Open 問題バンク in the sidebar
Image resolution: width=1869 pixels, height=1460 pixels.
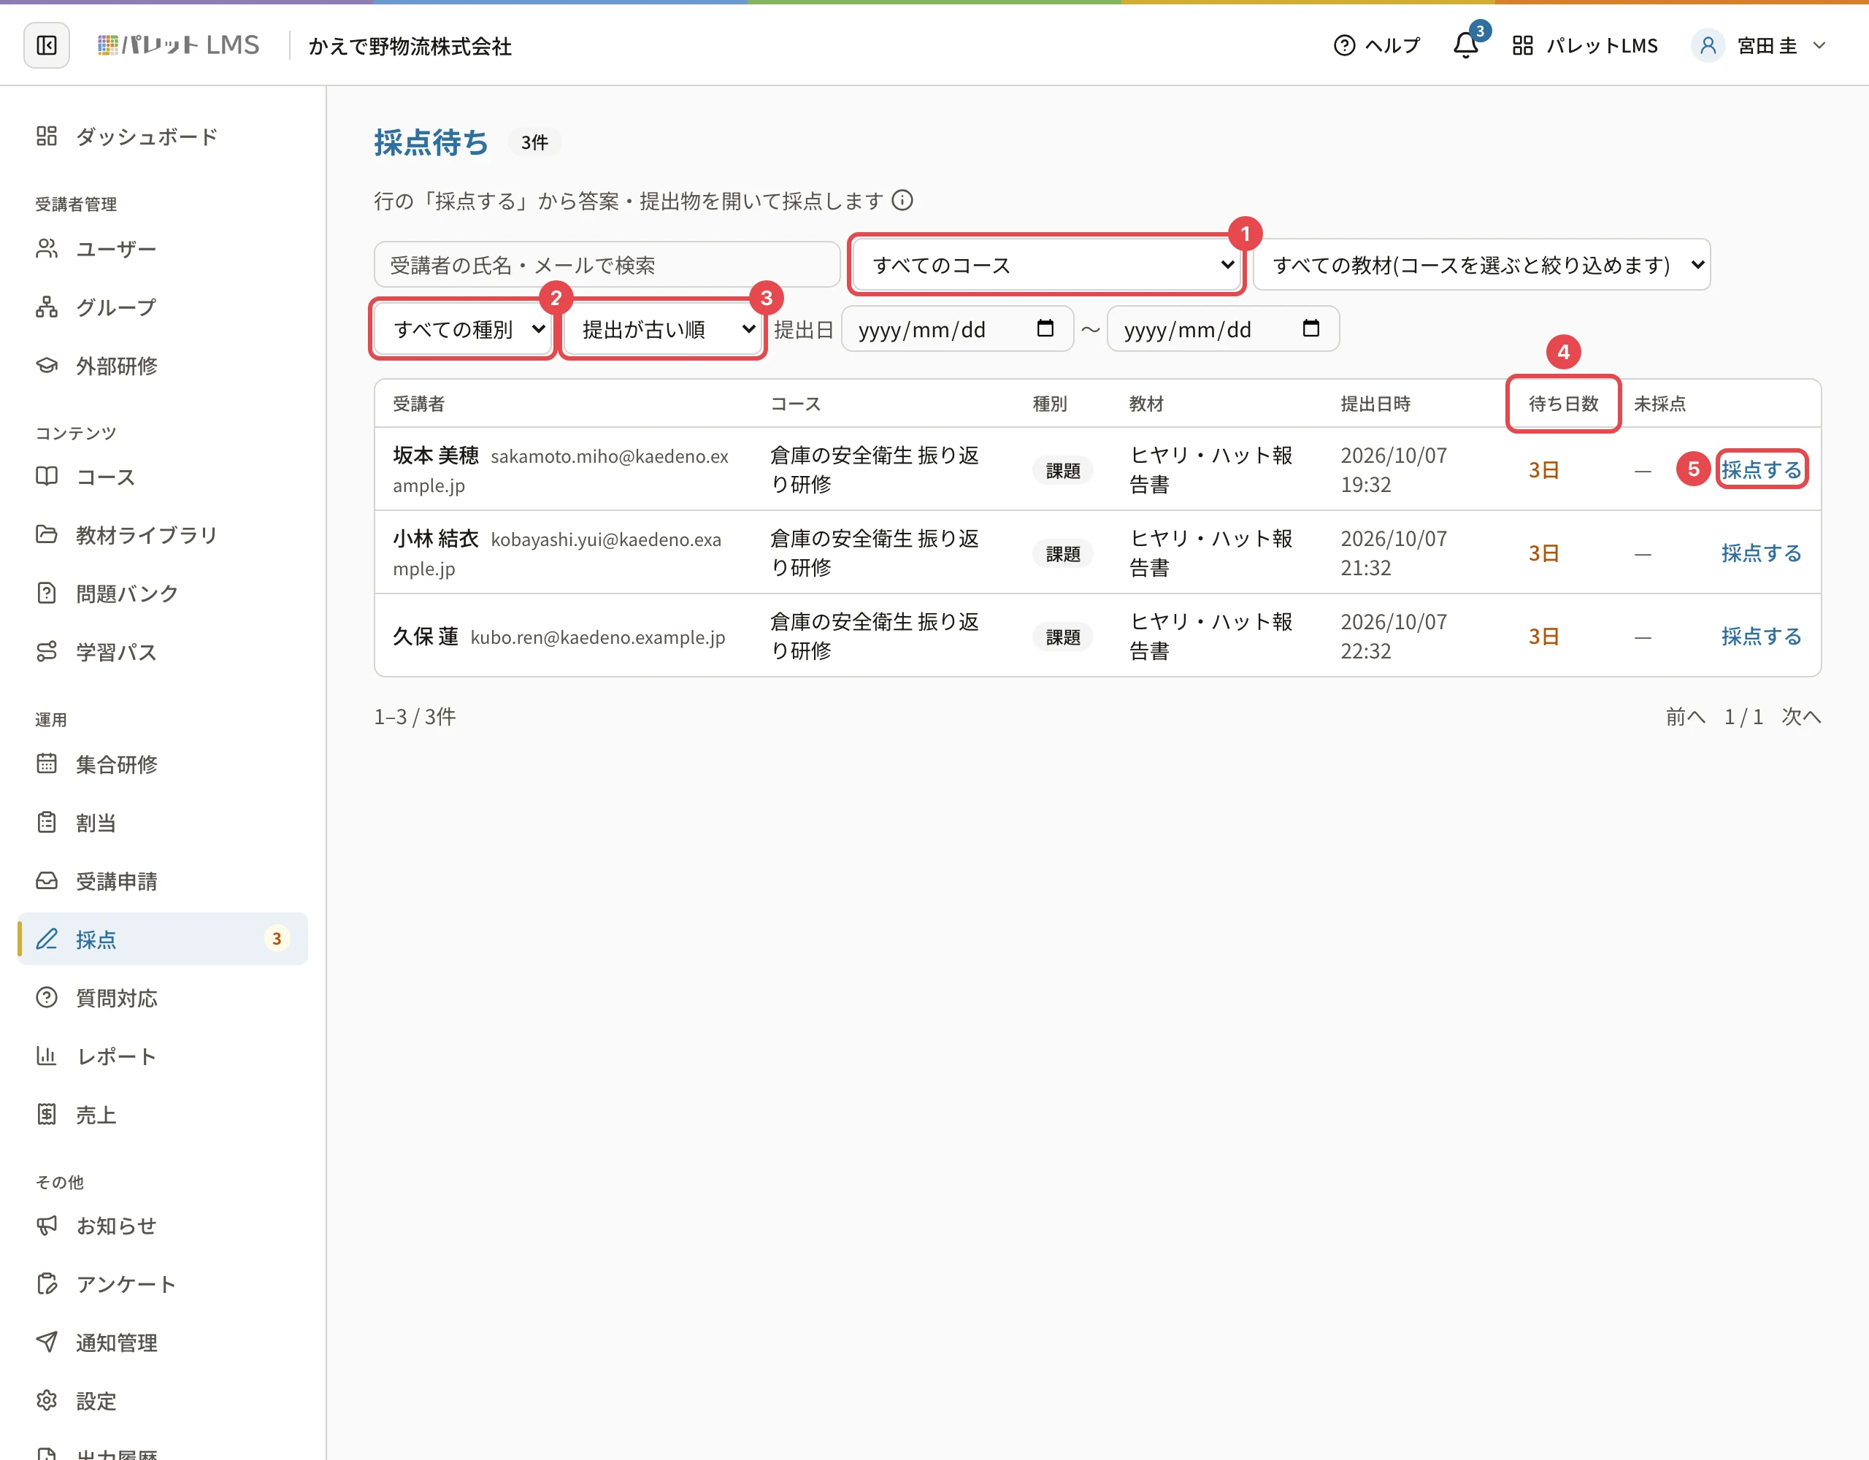point(163,593)
